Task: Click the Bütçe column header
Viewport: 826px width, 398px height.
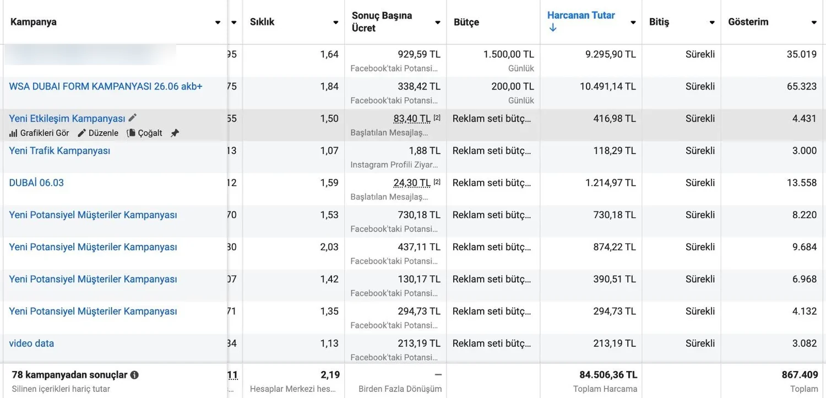Action: coord(466,22)
